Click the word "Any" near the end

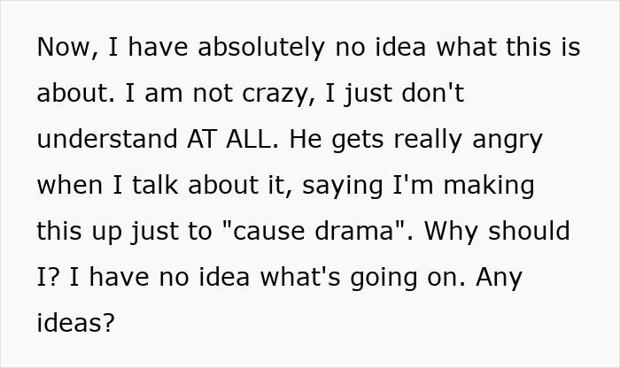pyautogui.click(x=499, y=278)
